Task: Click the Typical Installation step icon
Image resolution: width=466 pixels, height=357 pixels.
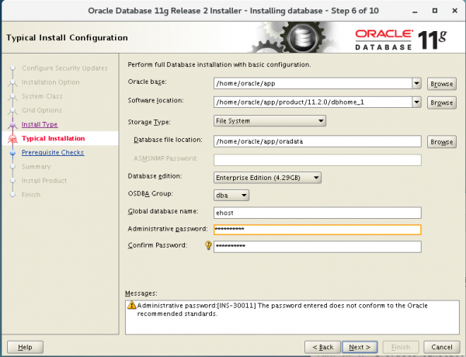Action: point(12,139)
